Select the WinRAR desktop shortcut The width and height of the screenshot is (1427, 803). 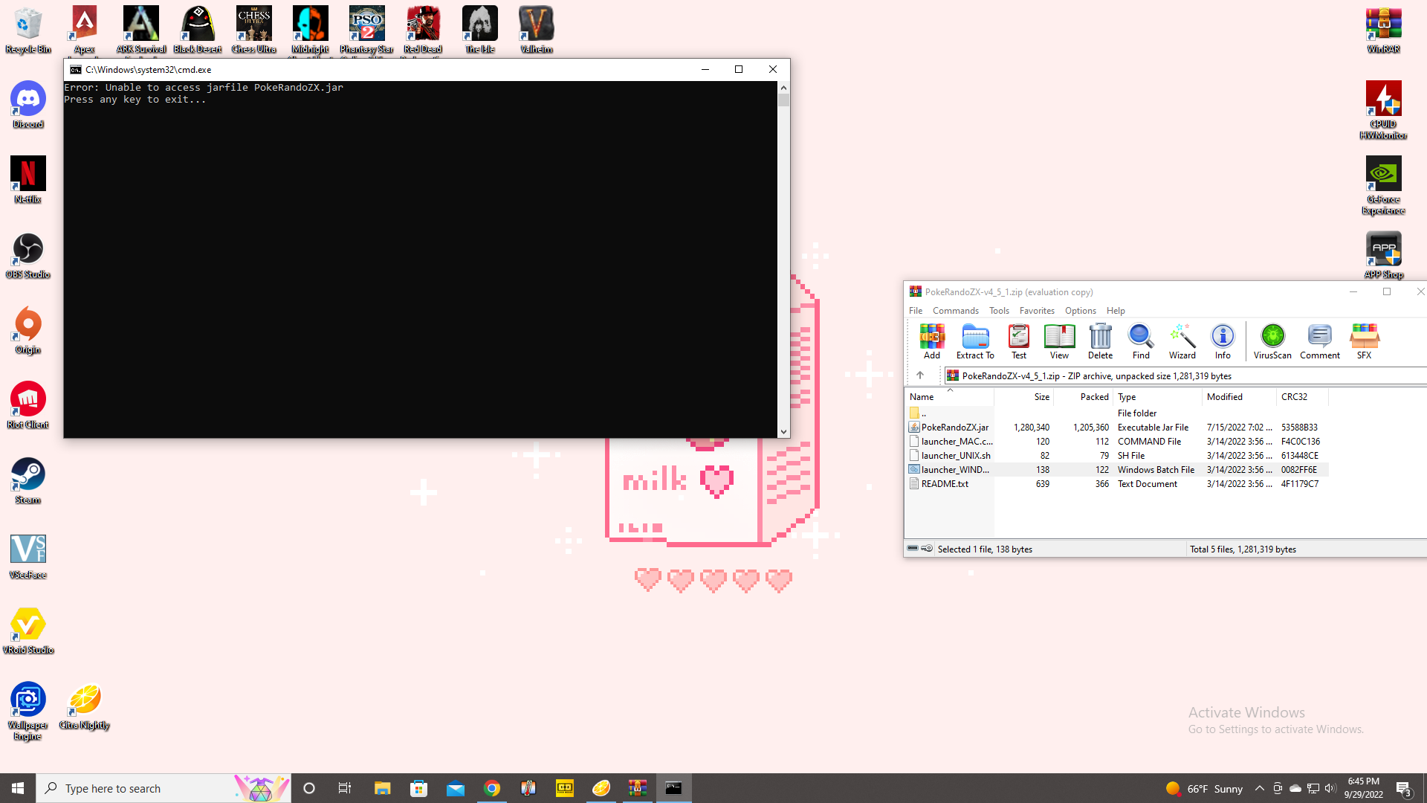coord(1383,30)
